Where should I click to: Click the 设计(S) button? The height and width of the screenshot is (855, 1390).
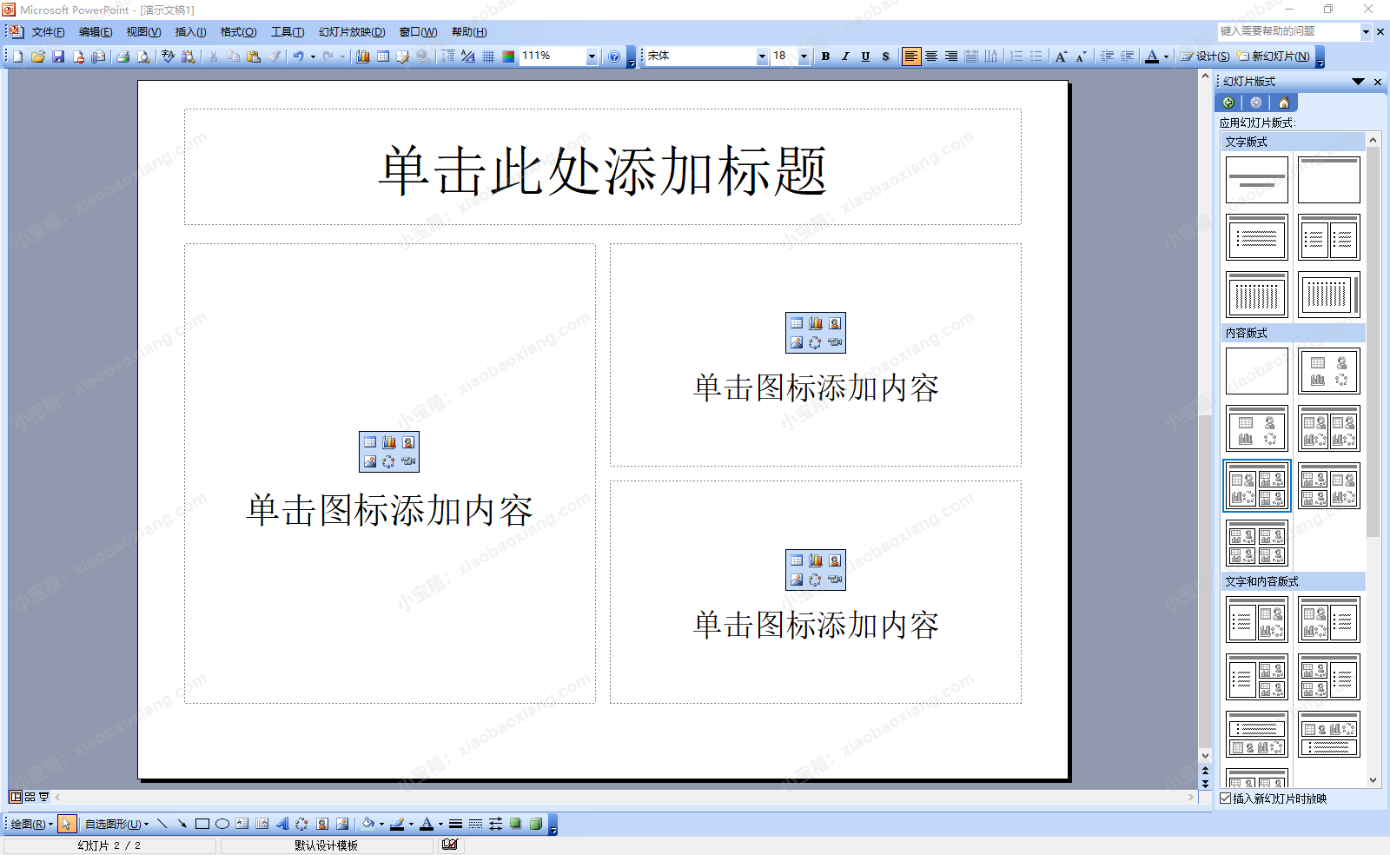(x=1205, y=56)
